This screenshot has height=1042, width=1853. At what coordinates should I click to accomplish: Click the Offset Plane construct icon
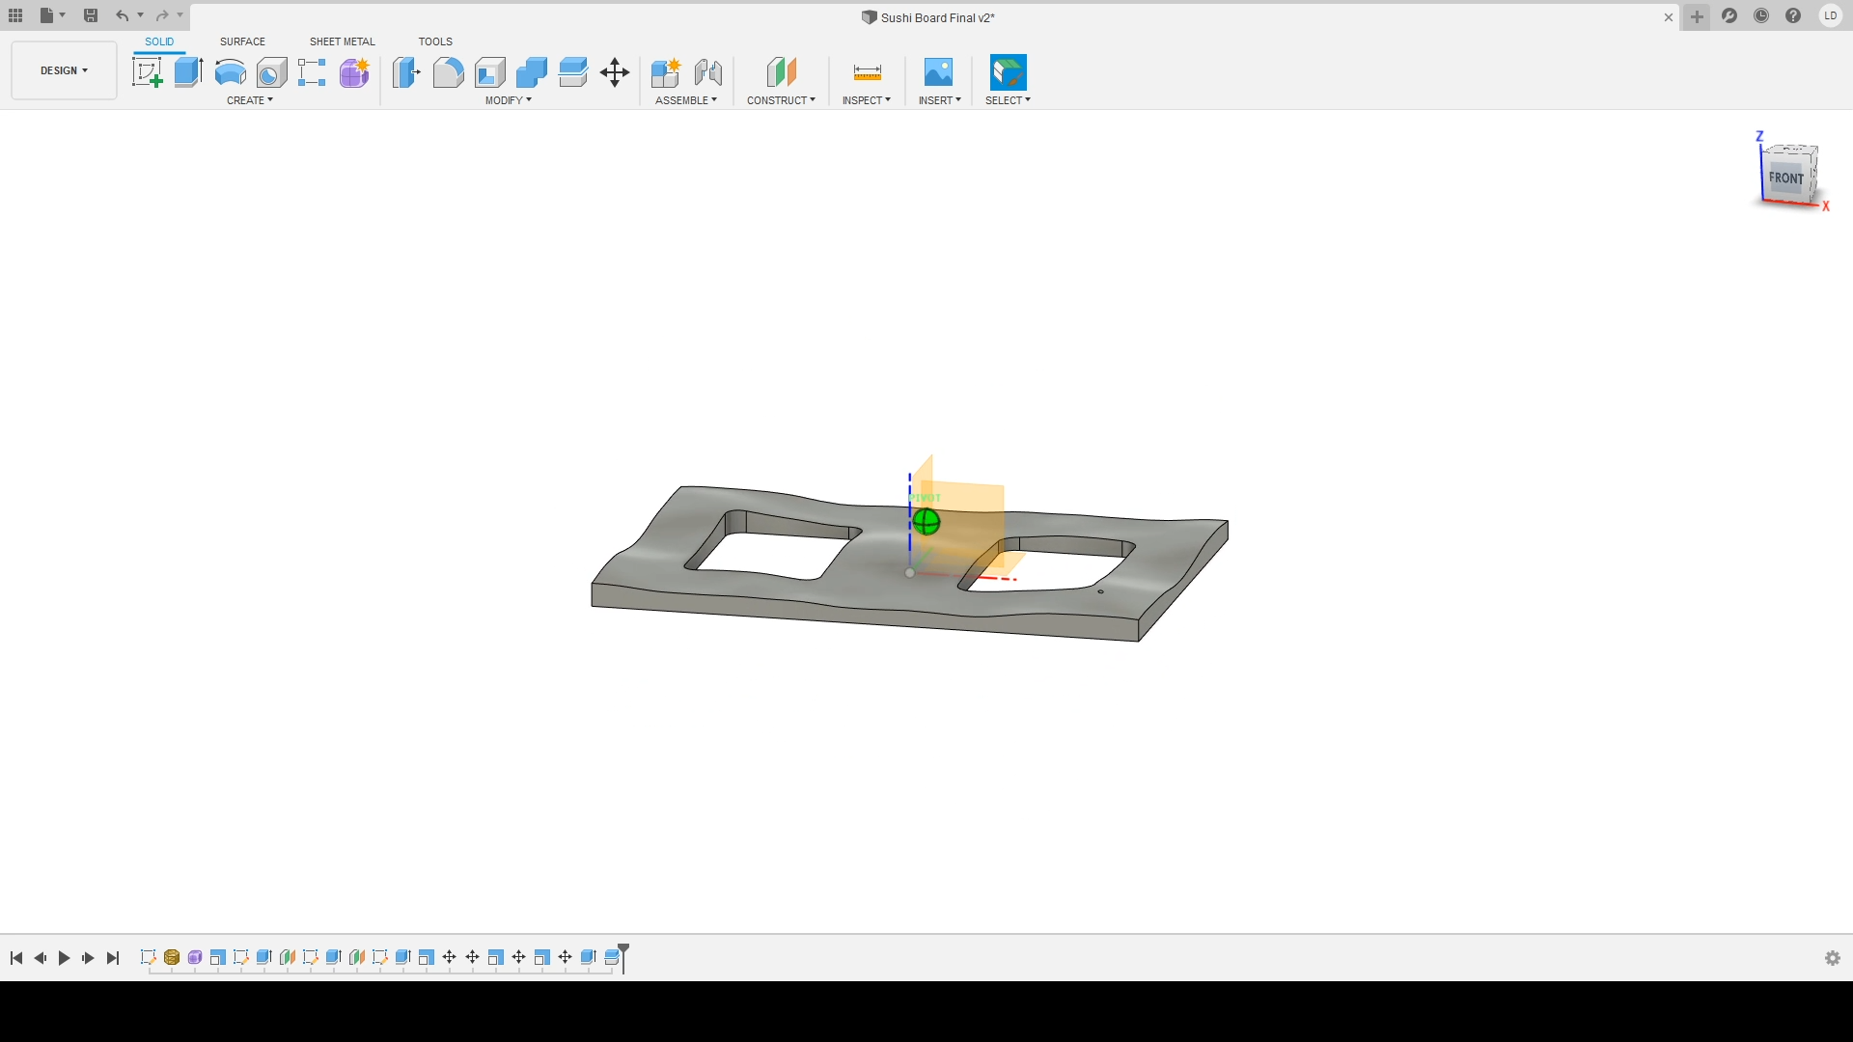[x=779, y=72]
